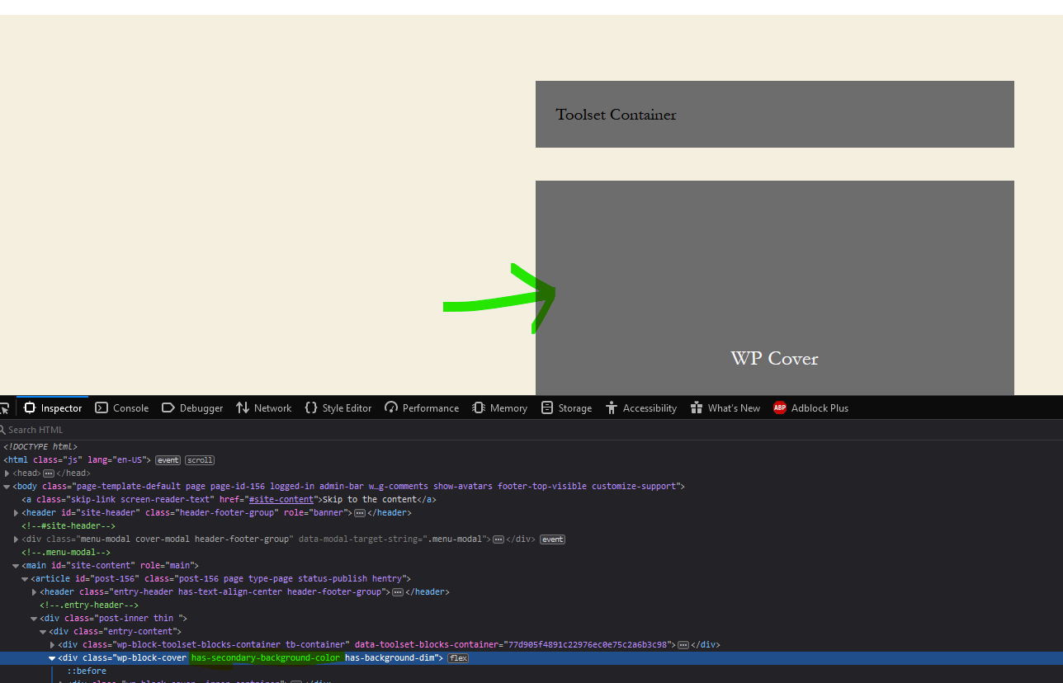Click the data-modal-target-string attribute
1063x683 pixels.
tap(394, 539)
